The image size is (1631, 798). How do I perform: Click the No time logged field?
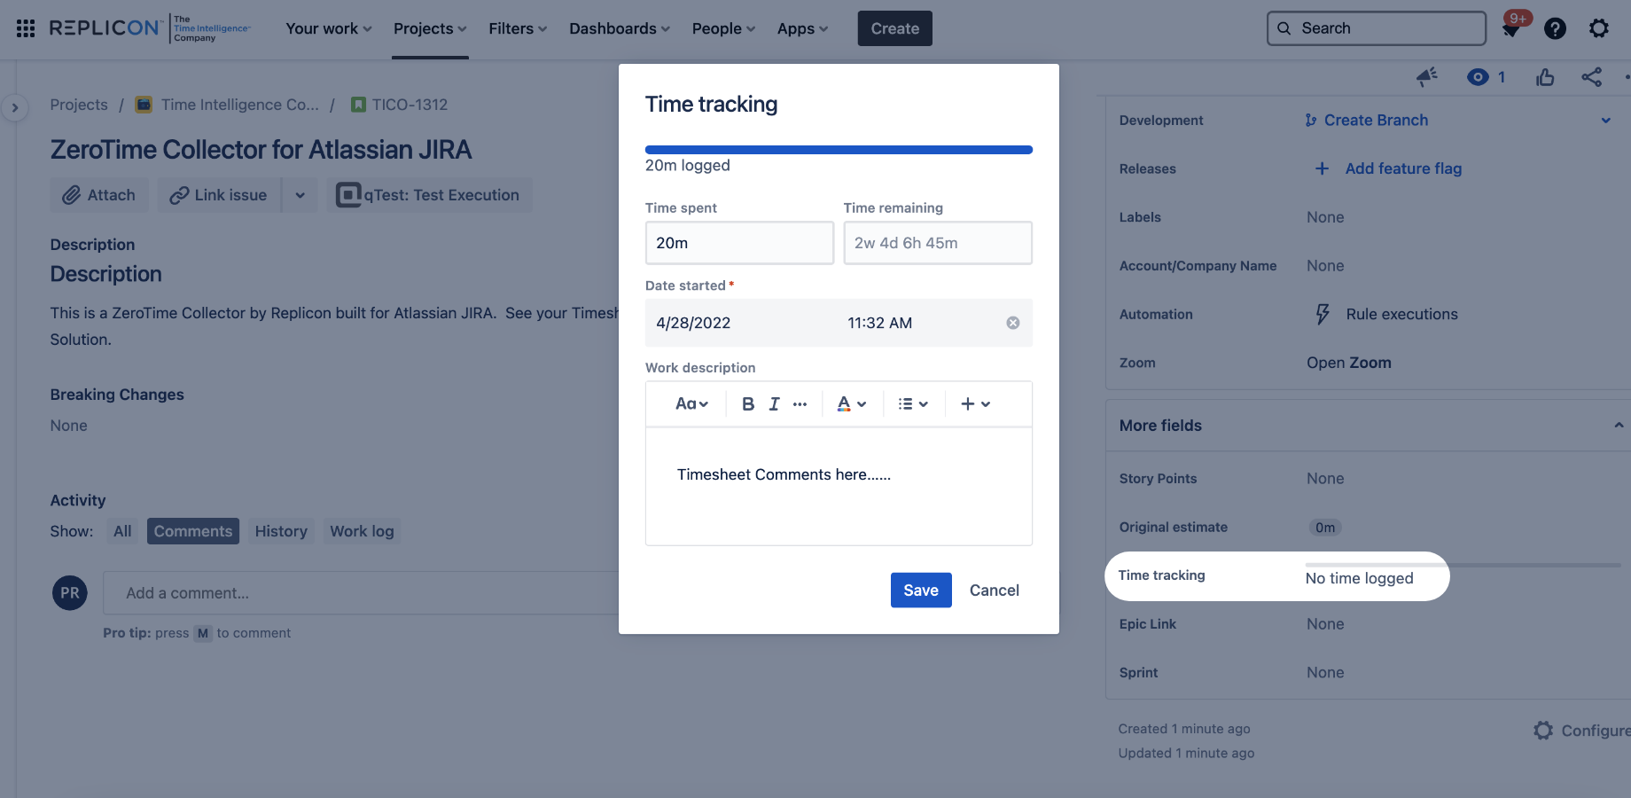pyautogui.click(x=1359, y=578)
